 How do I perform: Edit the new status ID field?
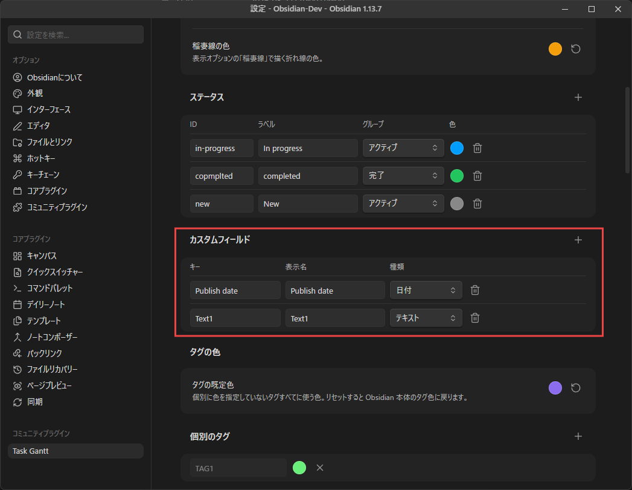point(222,204)
